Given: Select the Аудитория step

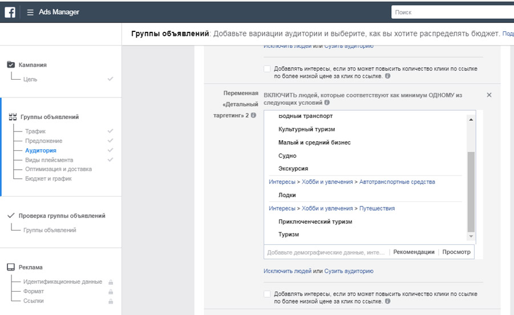Looking at the screenshot, I should pyautogui.click(x=41, y=150).
